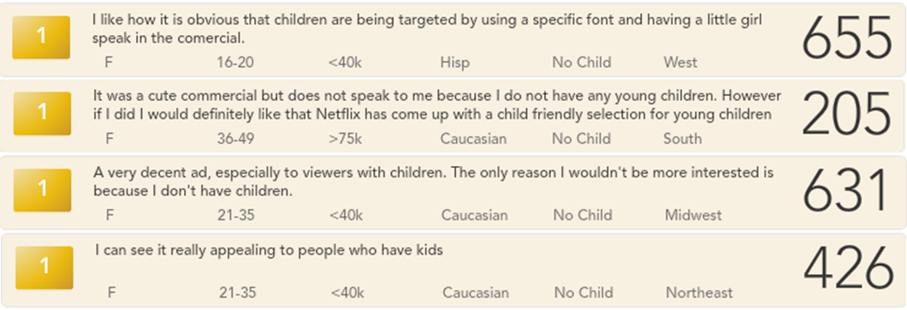Select the gold badge on respondent 426's card
Screen dimensions: 907x310
click(44, 268)
